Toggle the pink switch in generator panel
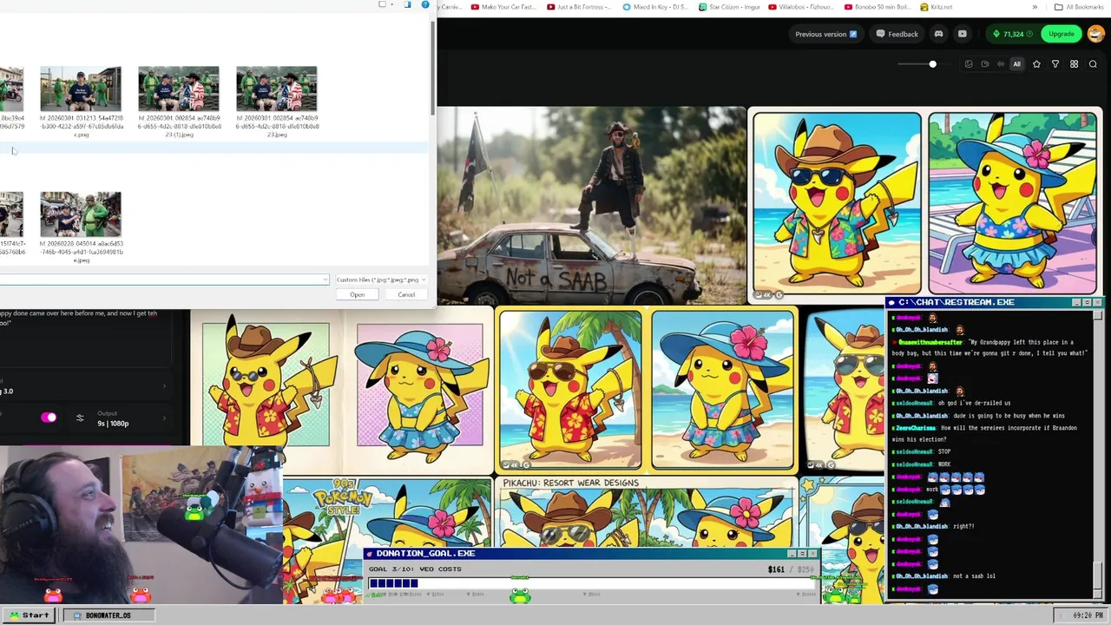The height and width of the screenshot is (625, 1111). click(49, 418)
